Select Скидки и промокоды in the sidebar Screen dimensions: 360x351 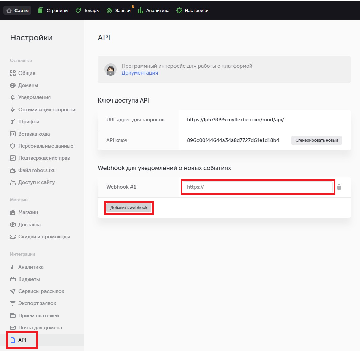pyautogui.click(x=40, y=237)
